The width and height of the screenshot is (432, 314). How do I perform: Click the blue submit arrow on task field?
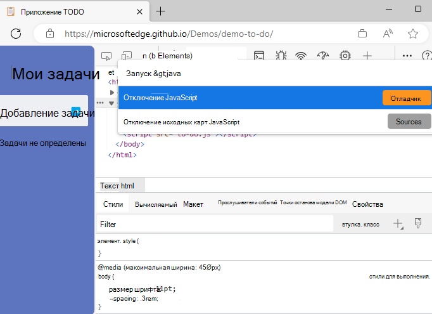coord(76,112)
